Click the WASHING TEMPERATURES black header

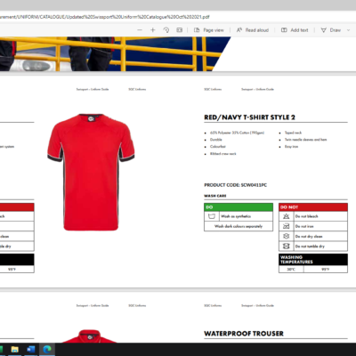tap(313, 260)
